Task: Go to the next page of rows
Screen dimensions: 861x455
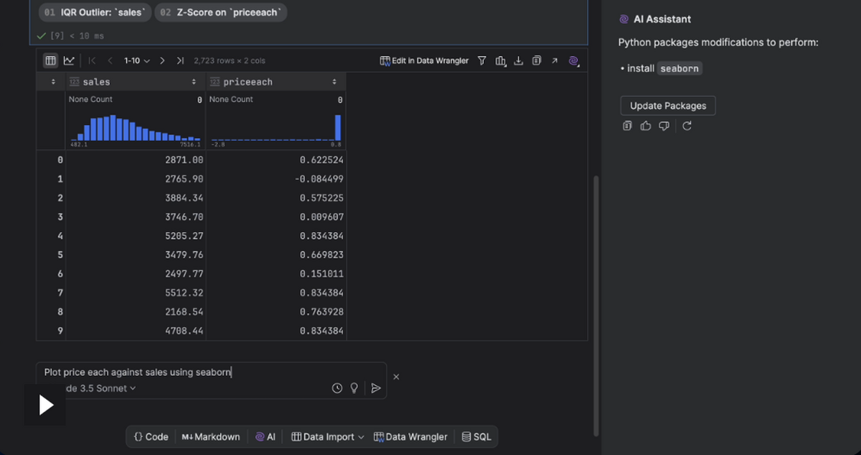Action: (x=163, y=61)
